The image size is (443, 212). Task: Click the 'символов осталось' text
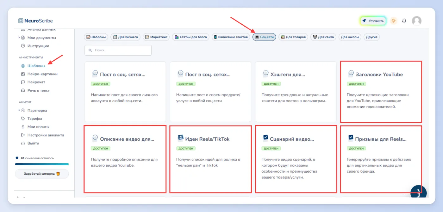[40, 158]
